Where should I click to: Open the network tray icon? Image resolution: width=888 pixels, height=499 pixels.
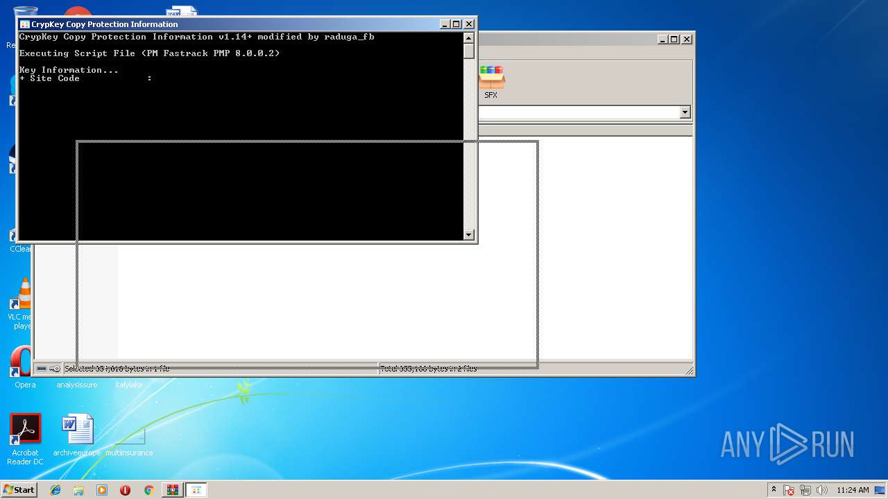coord(805,490)
